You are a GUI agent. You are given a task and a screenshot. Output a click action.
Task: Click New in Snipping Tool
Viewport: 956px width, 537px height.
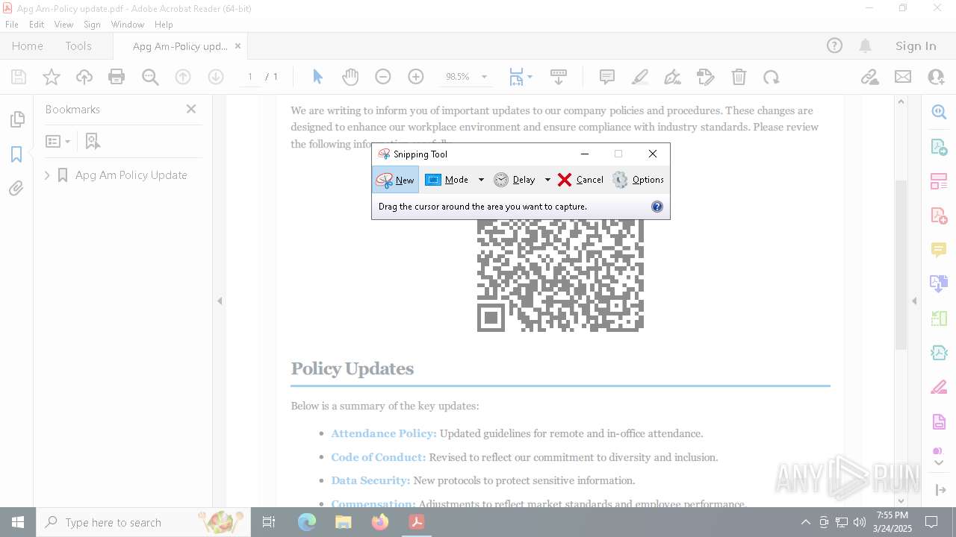coord(395,180)
